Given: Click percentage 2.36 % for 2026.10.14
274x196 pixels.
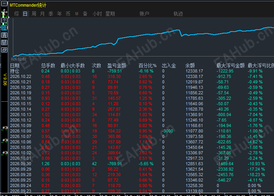Looking at the screenshot, I should tap(145, 109).
